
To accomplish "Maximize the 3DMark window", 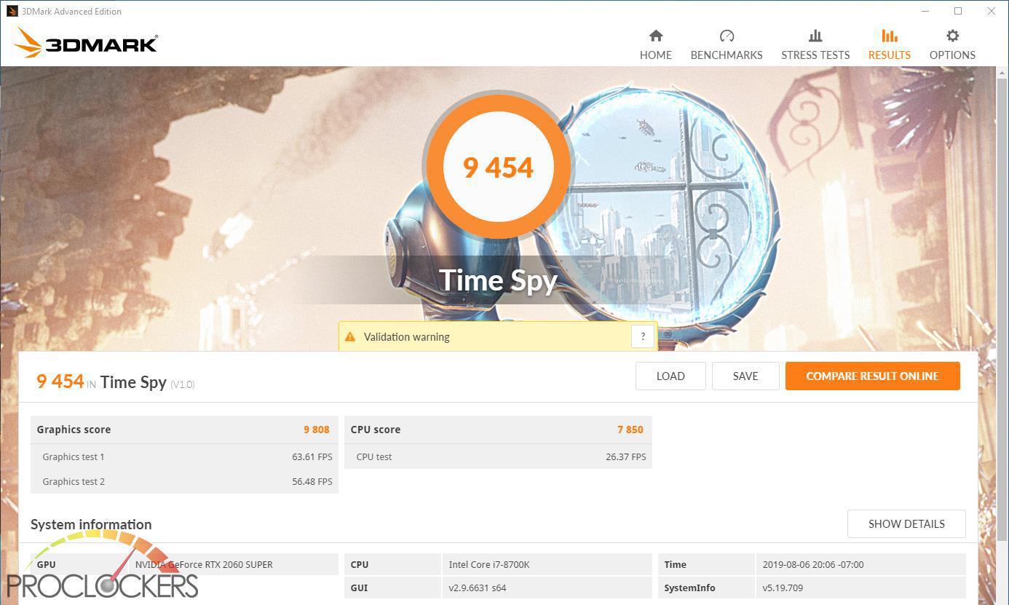I will (x=958, y=11).
